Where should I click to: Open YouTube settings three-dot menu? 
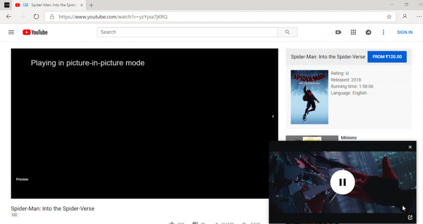[384, 32]
